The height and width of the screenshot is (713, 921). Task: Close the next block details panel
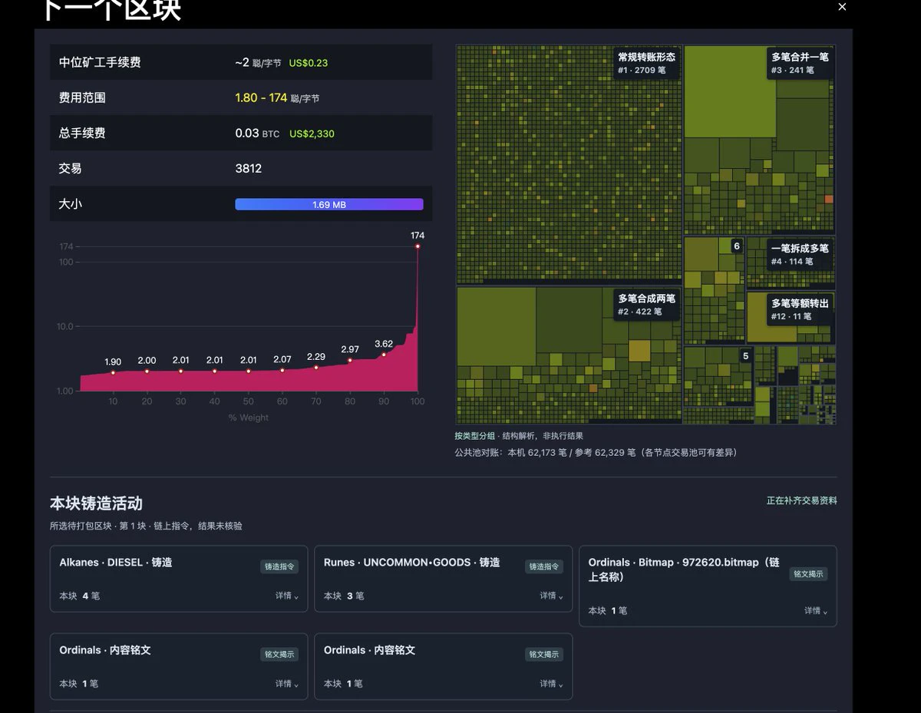click(842, 7)
